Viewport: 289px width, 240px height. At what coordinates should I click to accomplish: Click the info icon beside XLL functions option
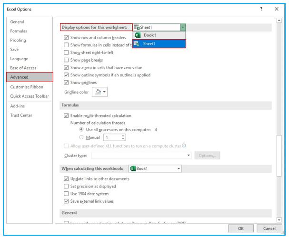point(184,146)
